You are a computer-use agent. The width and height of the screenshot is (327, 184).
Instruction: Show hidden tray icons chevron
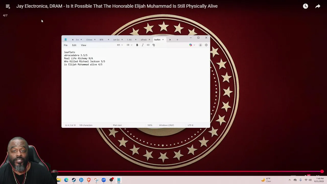click(x=289, y=180)
